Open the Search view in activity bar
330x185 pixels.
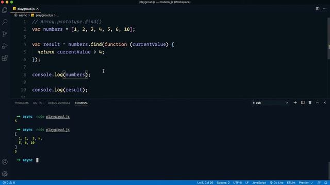[x=5, y=22]
